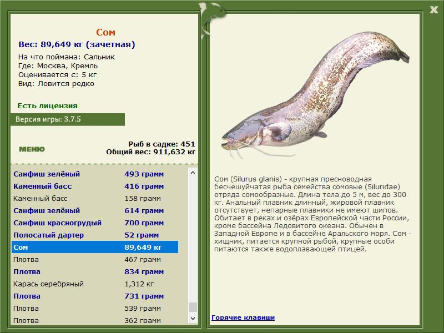
Task: Select Каменный басс 416 грамм entry
Action: pos(95,186)
